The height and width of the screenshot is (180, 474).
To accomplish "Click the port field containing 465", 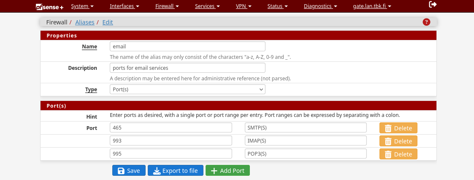I will 171,127.
